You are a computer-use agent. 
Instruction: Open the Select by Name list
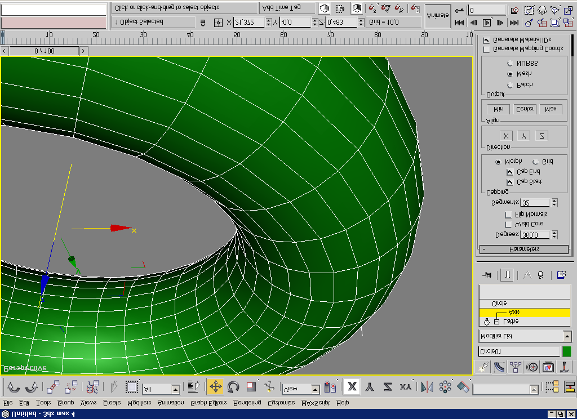[x=194, y=387]
